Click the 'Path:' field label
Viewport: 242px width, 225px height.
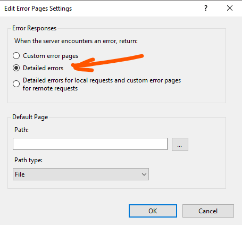[21, 130]
